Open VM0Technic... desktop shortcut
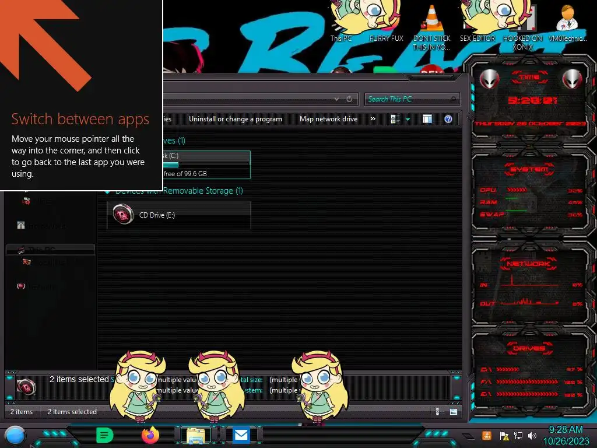 click(567, 23)
